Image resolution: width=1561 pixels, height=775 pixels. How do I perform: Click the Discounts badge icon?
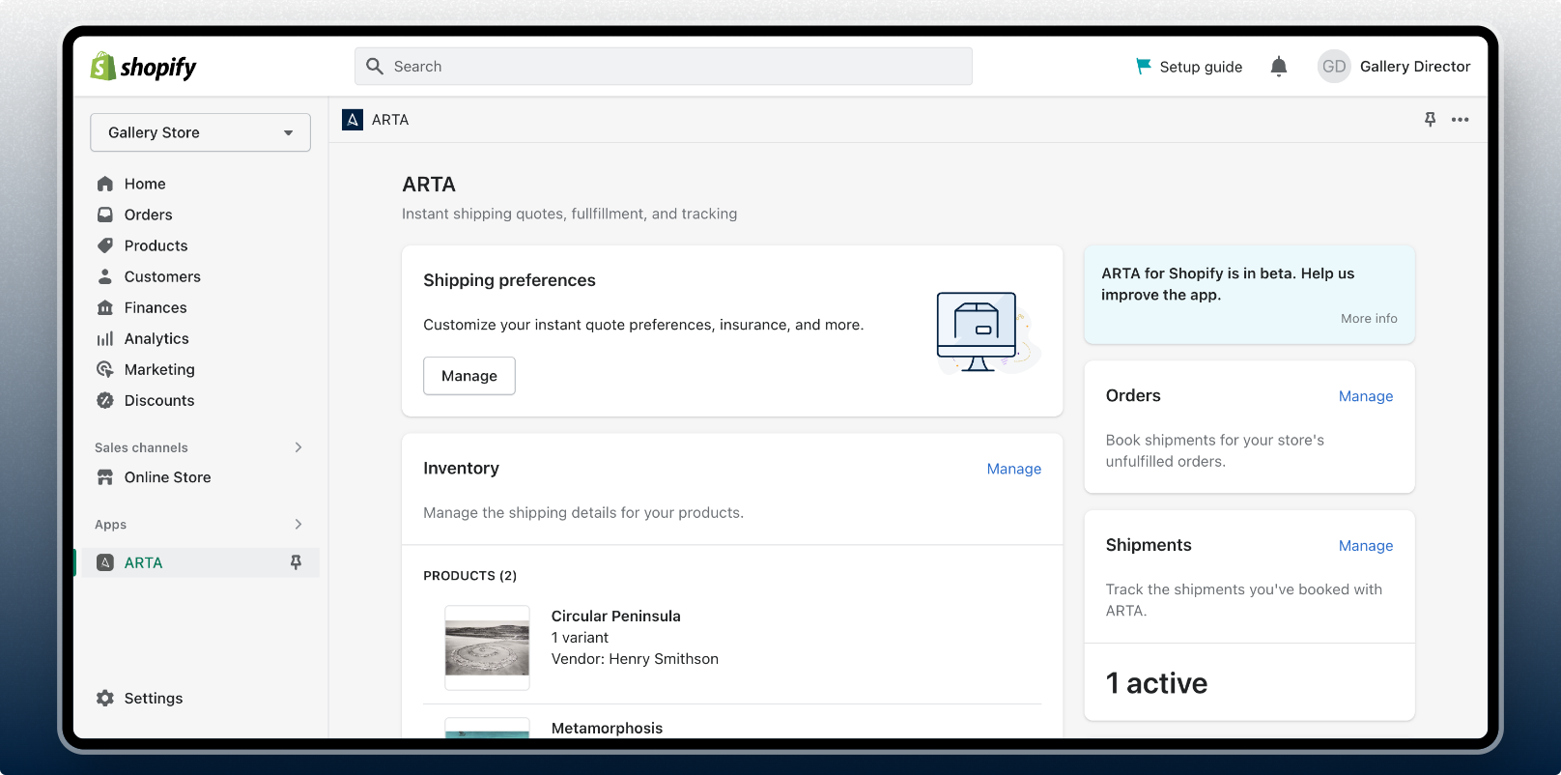pyautogui.click(x=105, y=400)
